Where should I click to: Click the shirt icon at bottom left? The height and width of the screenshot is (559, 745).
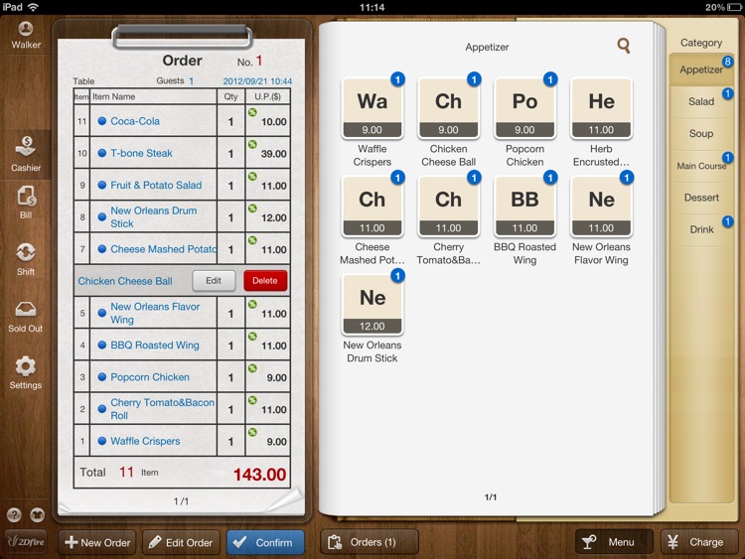[37, 514]
